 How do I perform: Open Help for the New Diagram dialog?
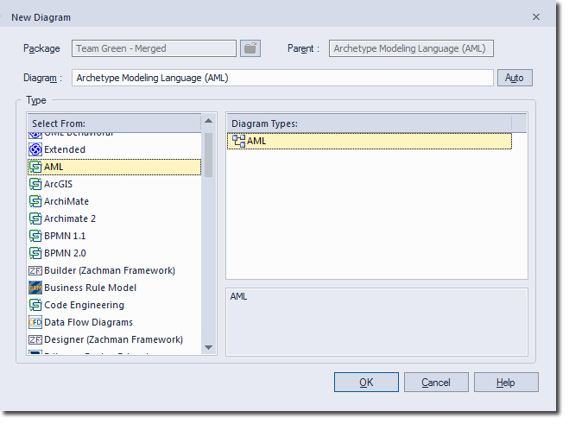coord(506,383)
